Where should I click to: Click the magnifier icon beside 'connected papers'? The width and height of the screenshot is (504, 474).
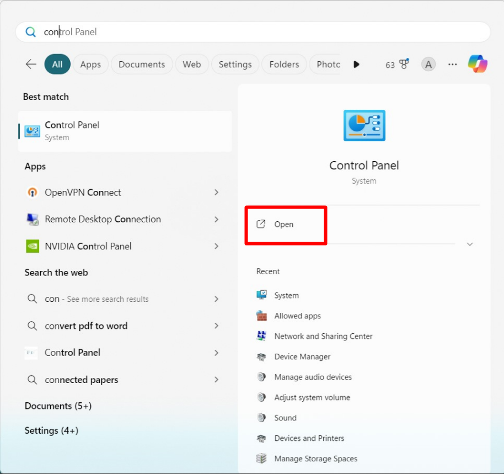(32, 380)
